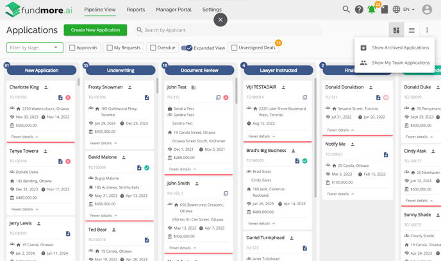
Task: Click red X status on John Test card
Action: 226,97
